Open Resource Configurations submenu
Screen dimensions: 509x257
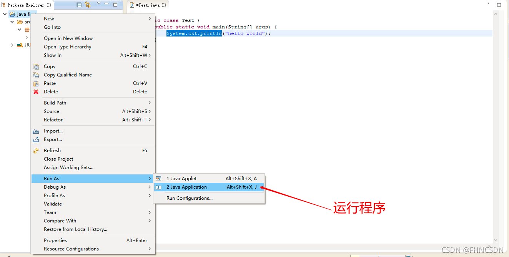[x=93, y=249]
